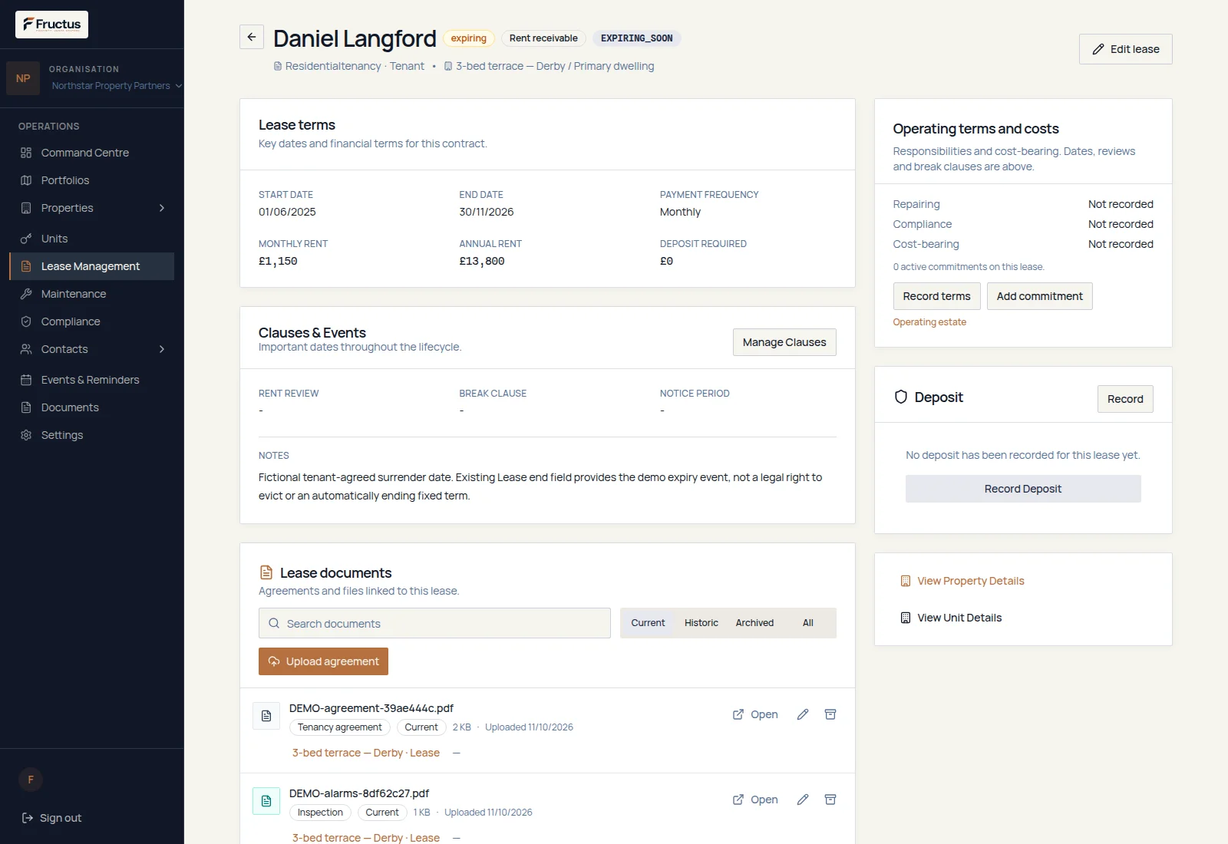Open View Property Details link

pyautogui.click(x=962, y=581)
